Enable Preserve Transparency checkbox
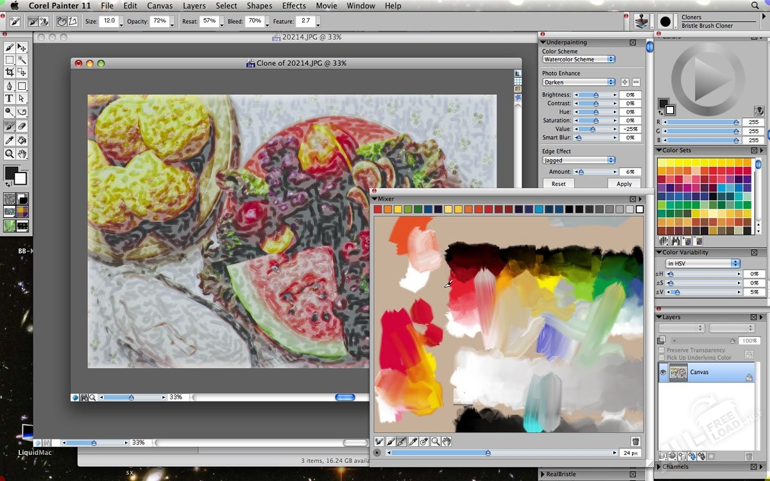The image size is (770, 481). pyautogui.click(x=662, y=350)
